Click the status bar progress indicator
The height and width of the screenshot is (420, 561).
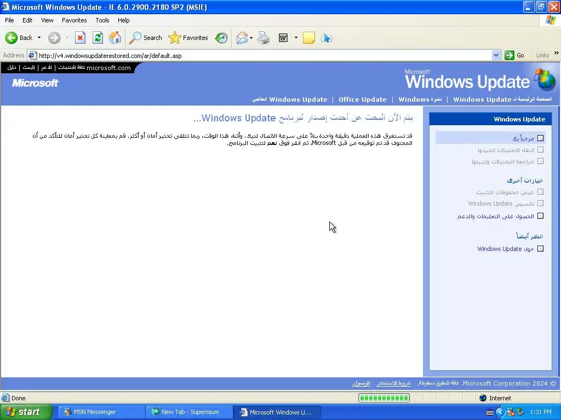click(384, 398)
